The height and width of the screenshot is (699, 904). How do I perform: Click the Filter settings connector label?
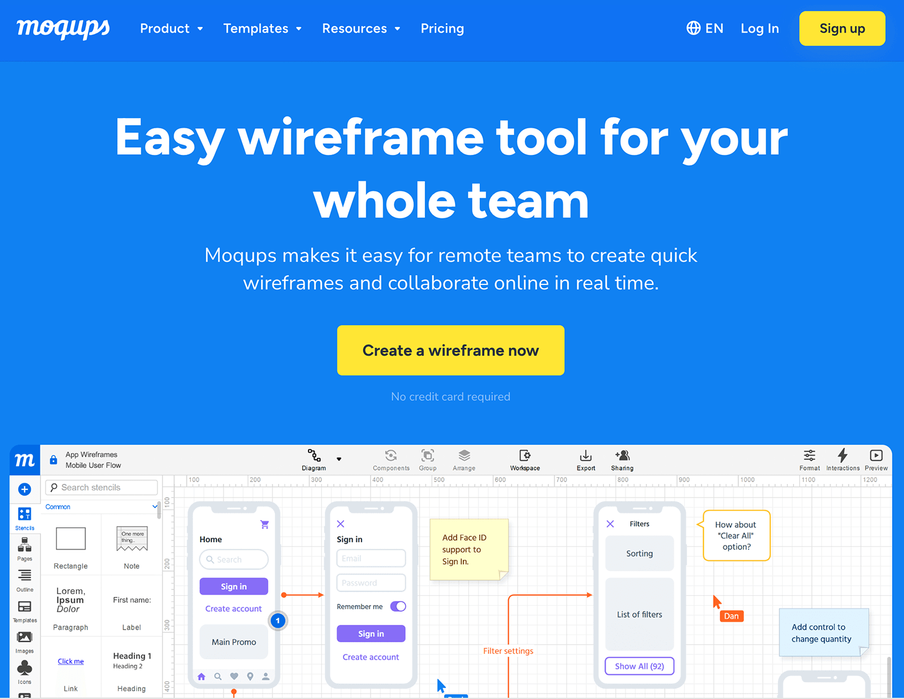click(x=508, y=651)
